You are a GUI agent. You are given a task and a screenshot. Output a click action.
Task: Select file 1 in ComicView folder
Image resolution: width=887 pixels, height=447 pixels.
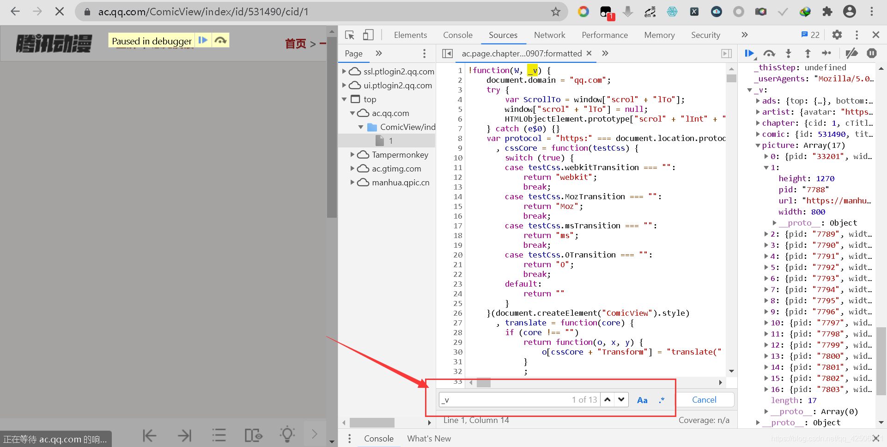pos(387,141)
